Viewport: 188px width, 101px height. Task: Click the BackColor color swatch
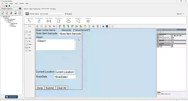[x=172, y=36]
